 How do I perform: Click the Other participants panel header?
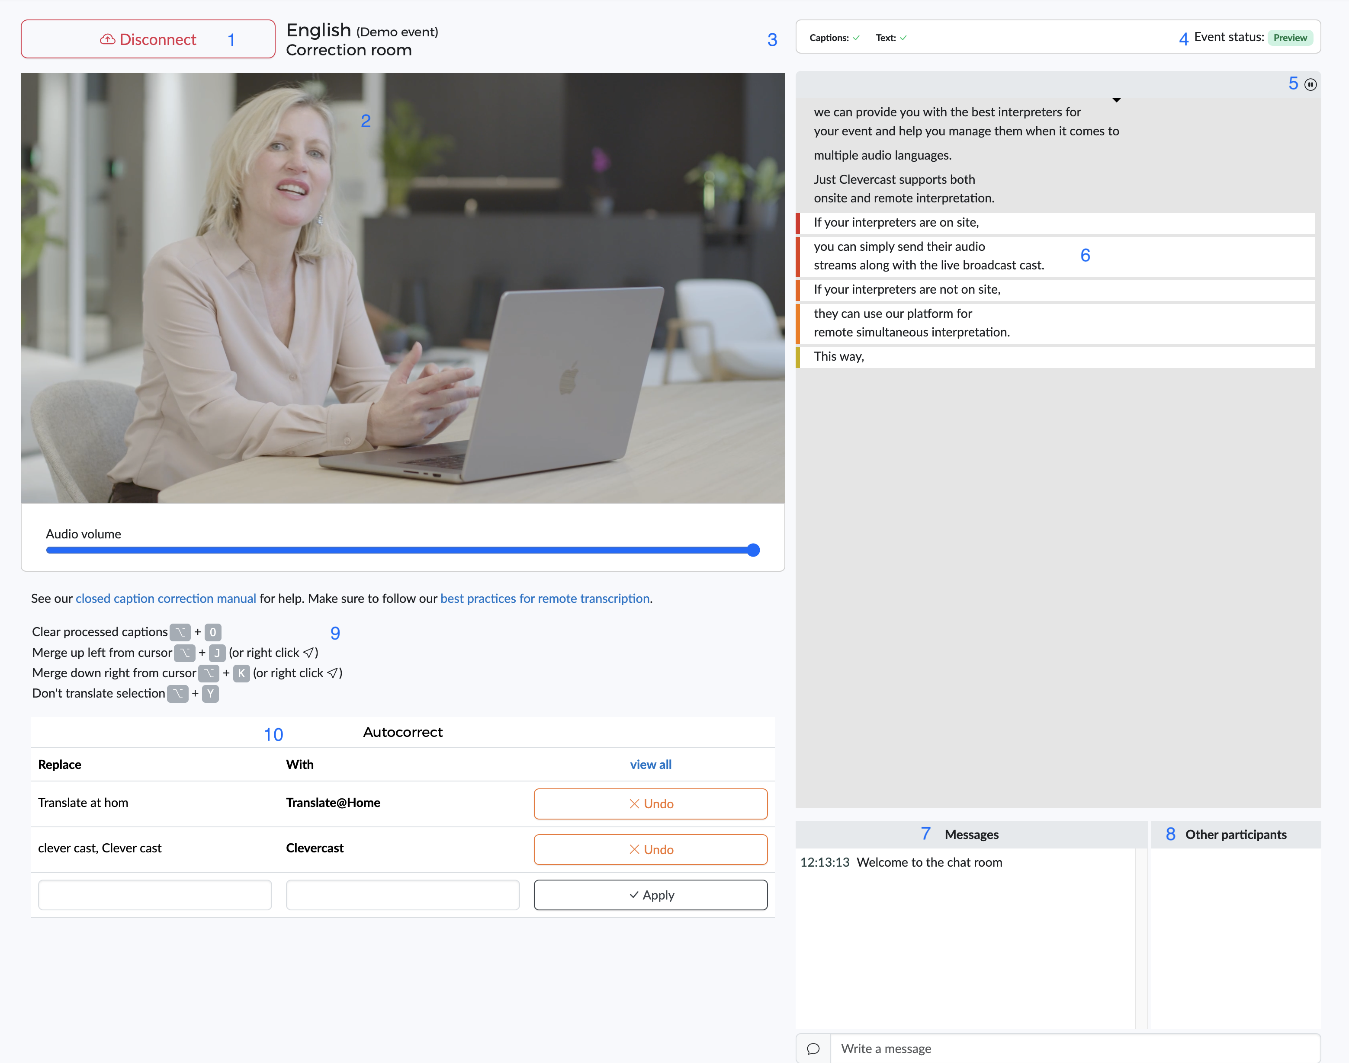1236,835
